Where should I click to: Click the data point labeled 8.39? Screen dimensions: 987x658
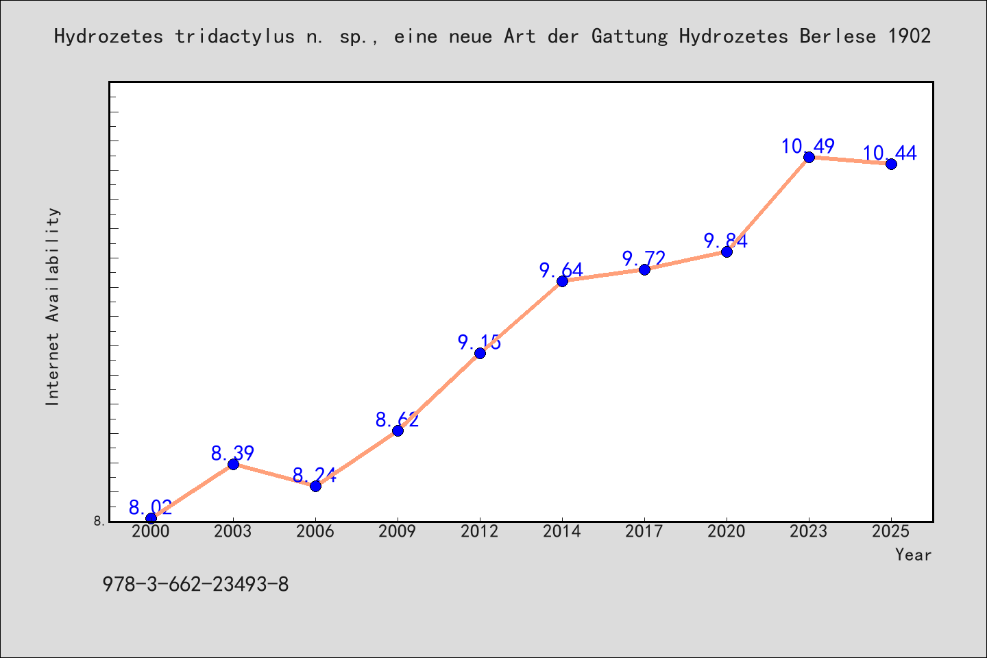(233, 464)
